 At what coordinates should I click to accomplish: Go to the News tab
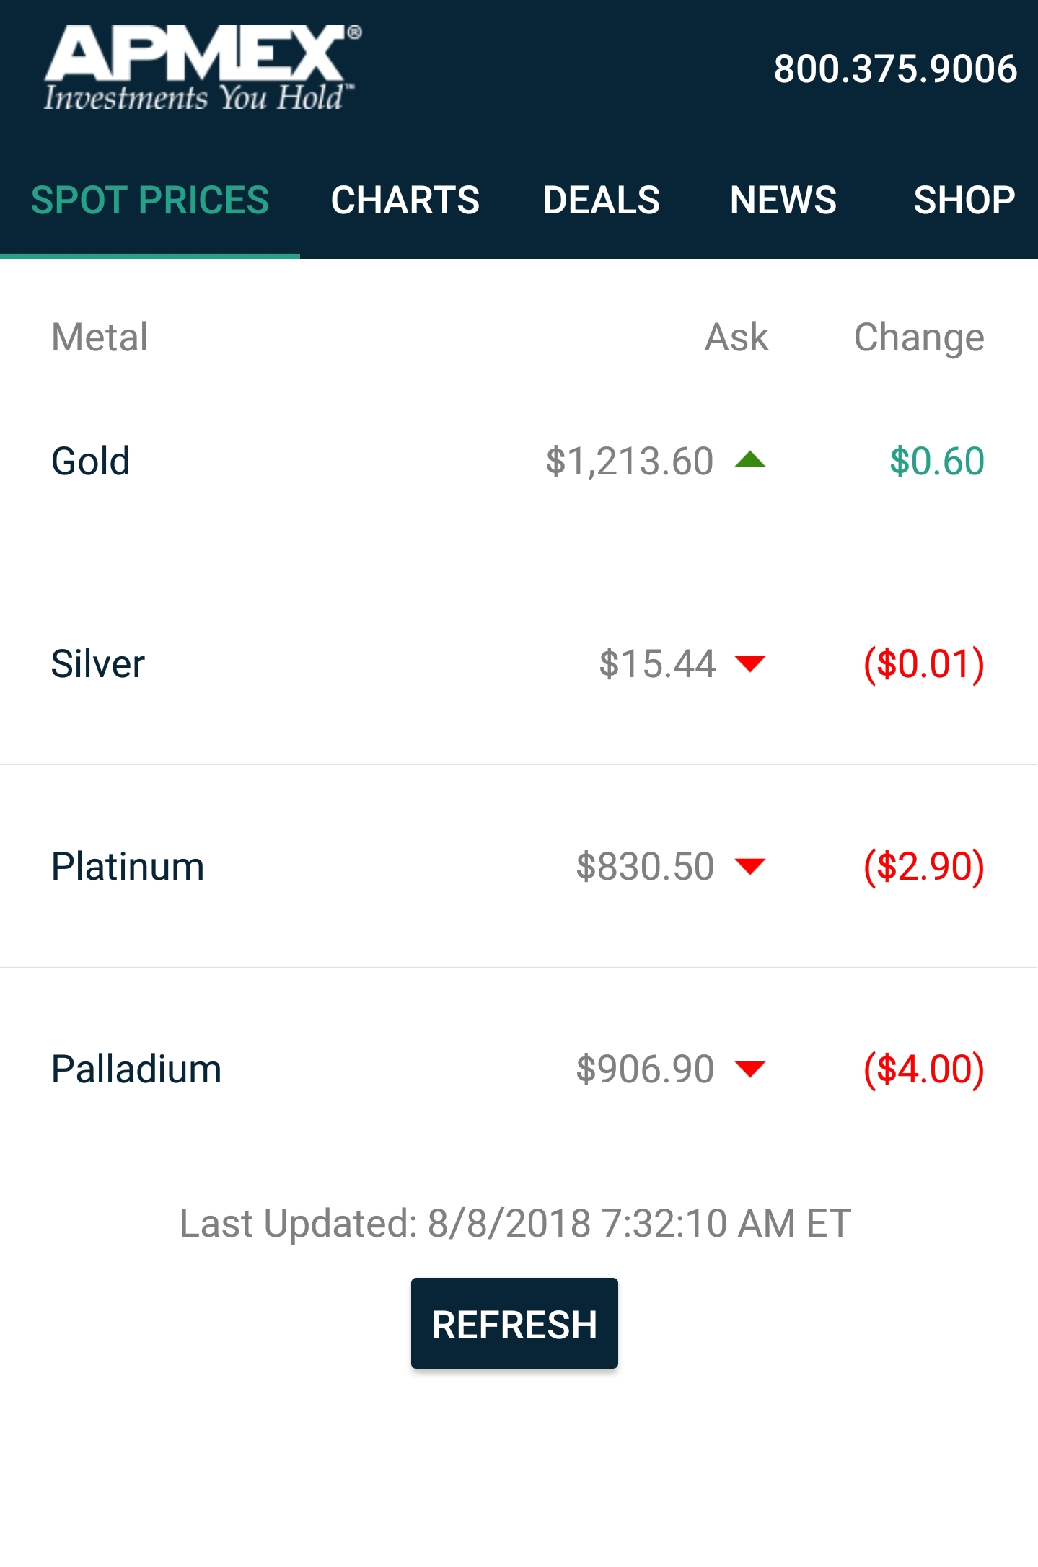click(783, 200)
